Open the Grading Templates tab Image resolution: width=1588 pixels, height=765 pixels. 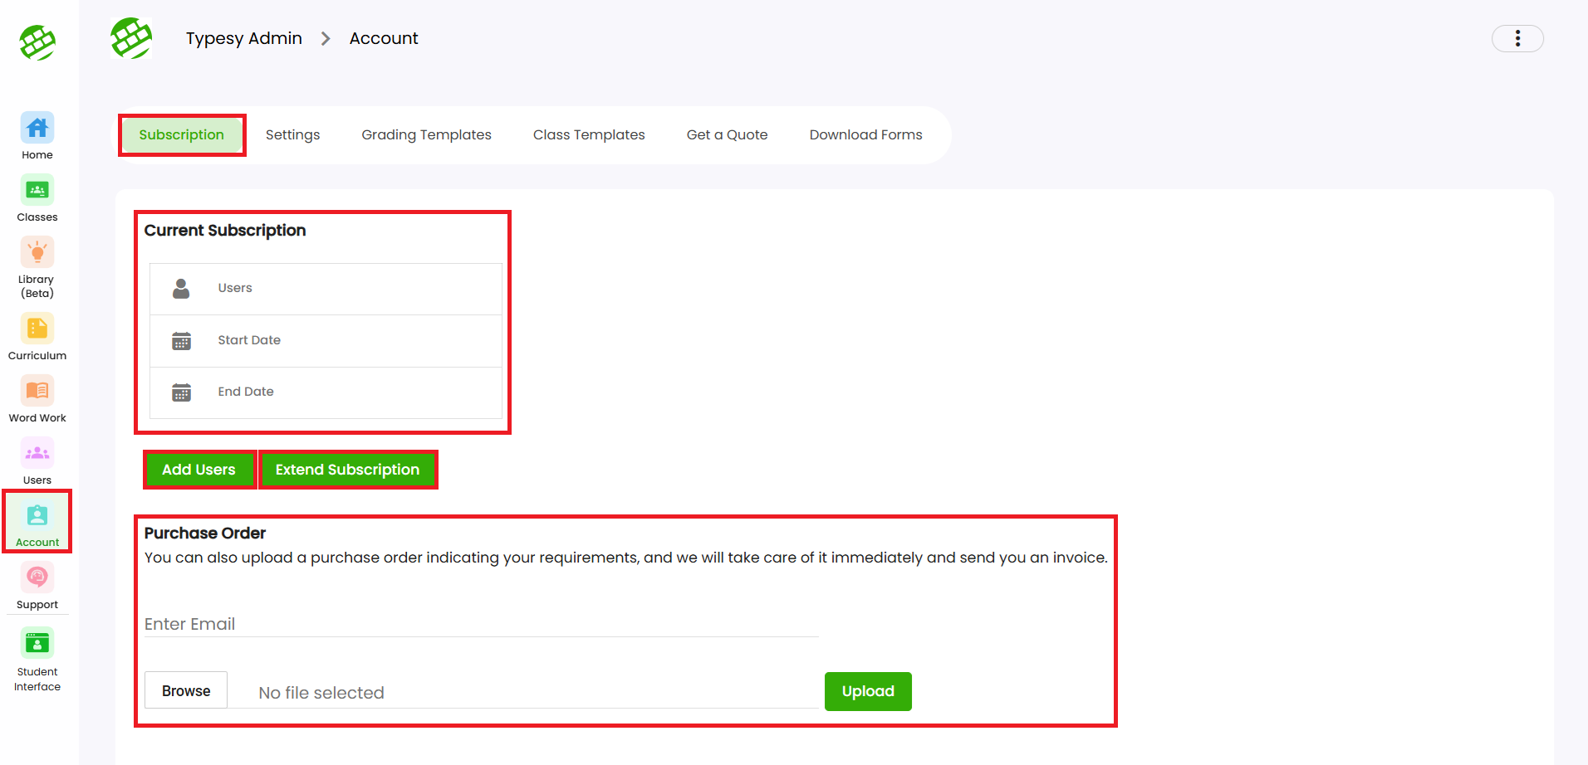(426, 135)
